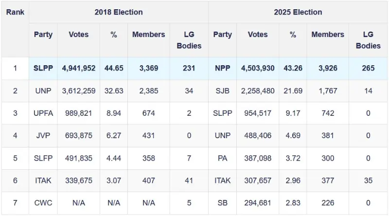Screen dimensions: 389x216
Task: Click the 2018 Votes column header
Action: 78,35
